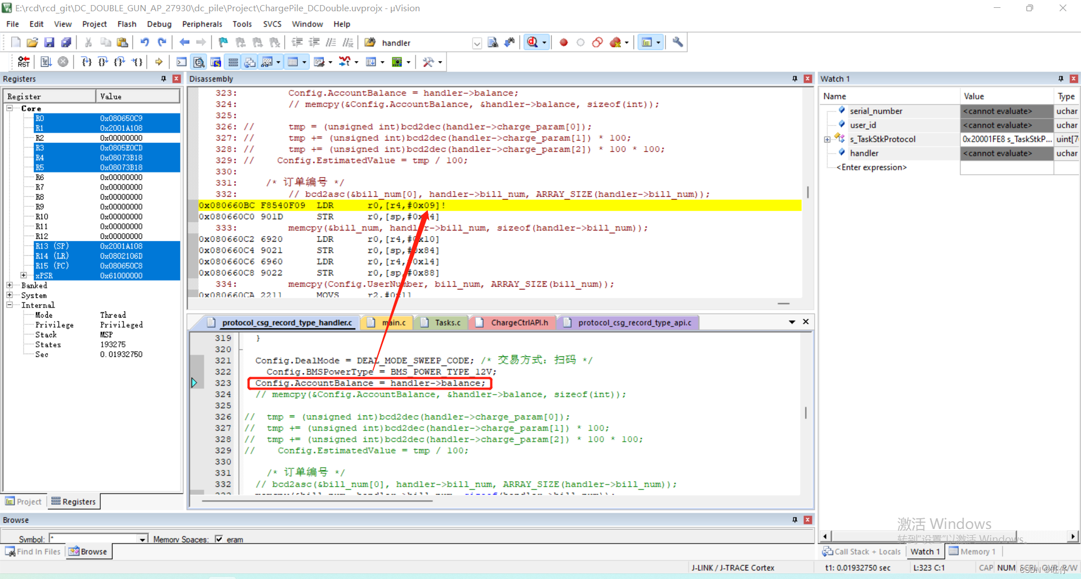This screenshot has height=579, width=1081.
Task: Switch to the Project panel tab
Action: (24, 501)
